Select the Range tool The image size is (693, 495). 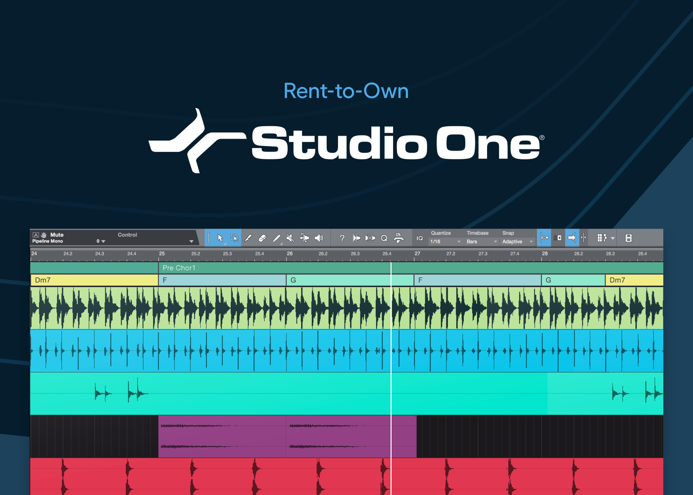[235, 238]
